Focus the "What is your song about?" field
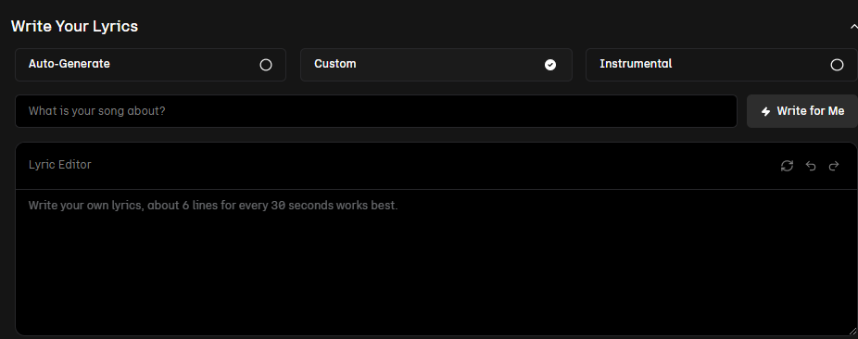858x339 pixels. [376, 111]
